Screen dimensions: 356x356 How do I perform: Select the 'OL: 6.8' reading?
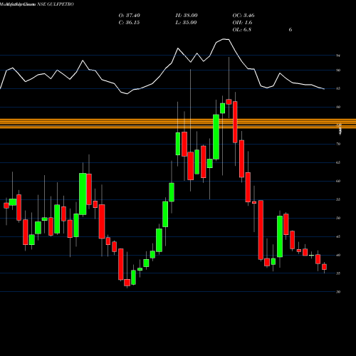click(242, 30)
